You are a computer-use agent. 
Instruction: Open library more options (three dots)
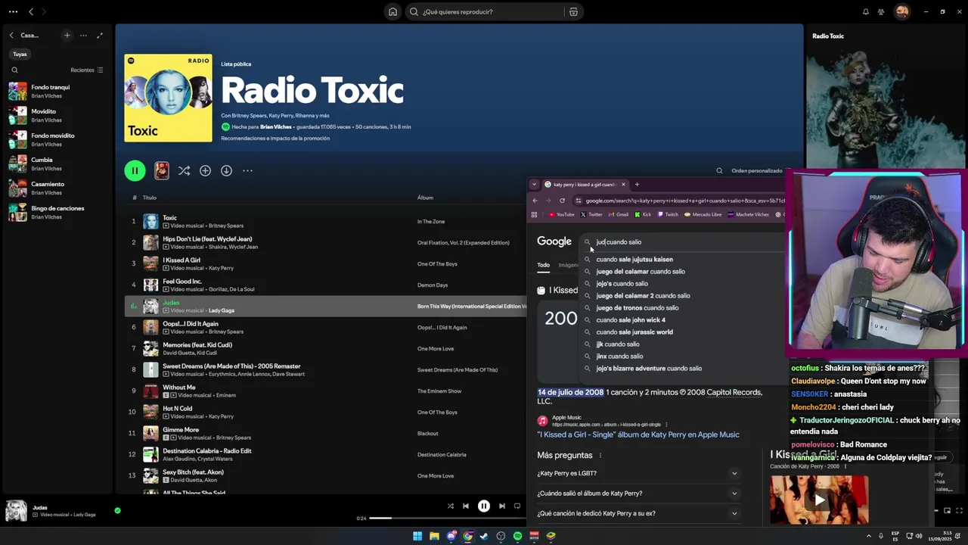(x=83, y=35)
